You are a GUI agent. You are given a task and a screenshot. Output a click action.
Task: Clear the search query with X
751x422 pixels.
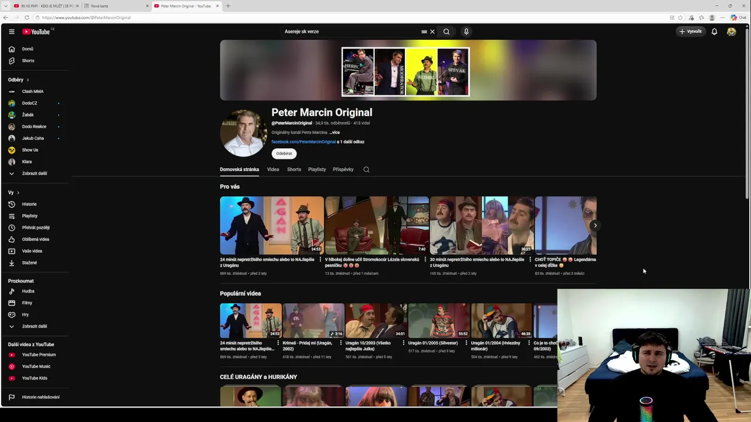coord(432,32)
